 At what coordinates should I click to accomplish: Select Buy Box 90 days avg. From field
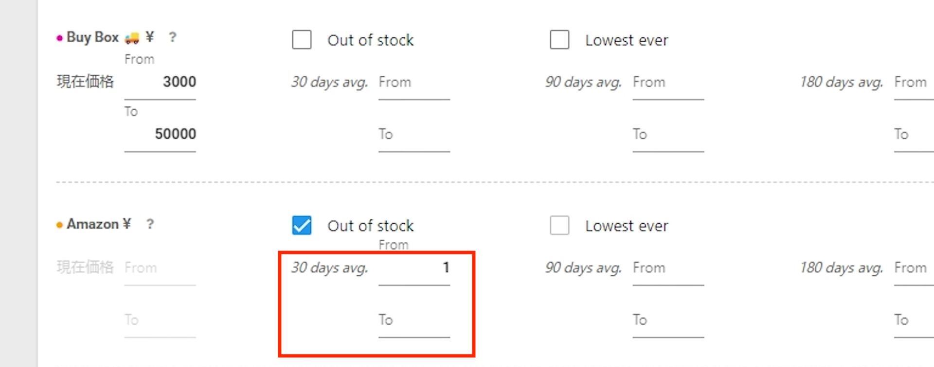[x=668, y=83]
